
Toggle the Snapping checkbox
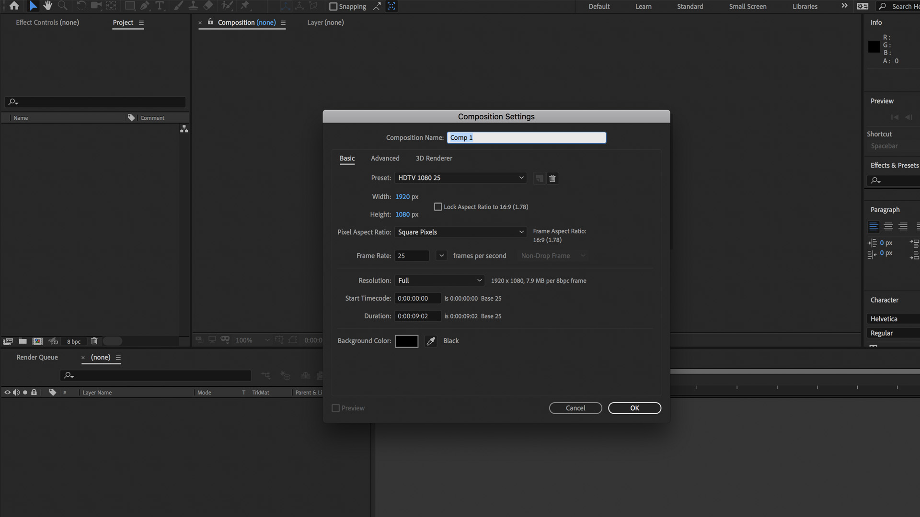[334, 6]
